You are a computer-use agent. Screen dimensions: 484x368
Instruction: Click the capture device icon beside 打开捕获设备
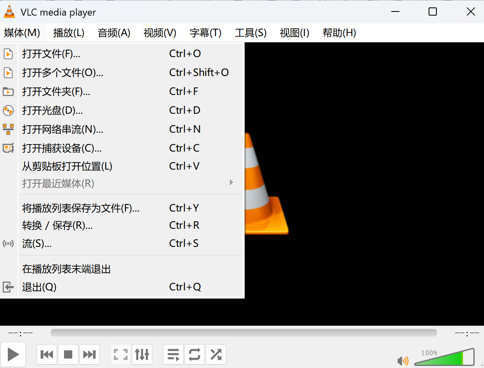click(x=8, y=148)
